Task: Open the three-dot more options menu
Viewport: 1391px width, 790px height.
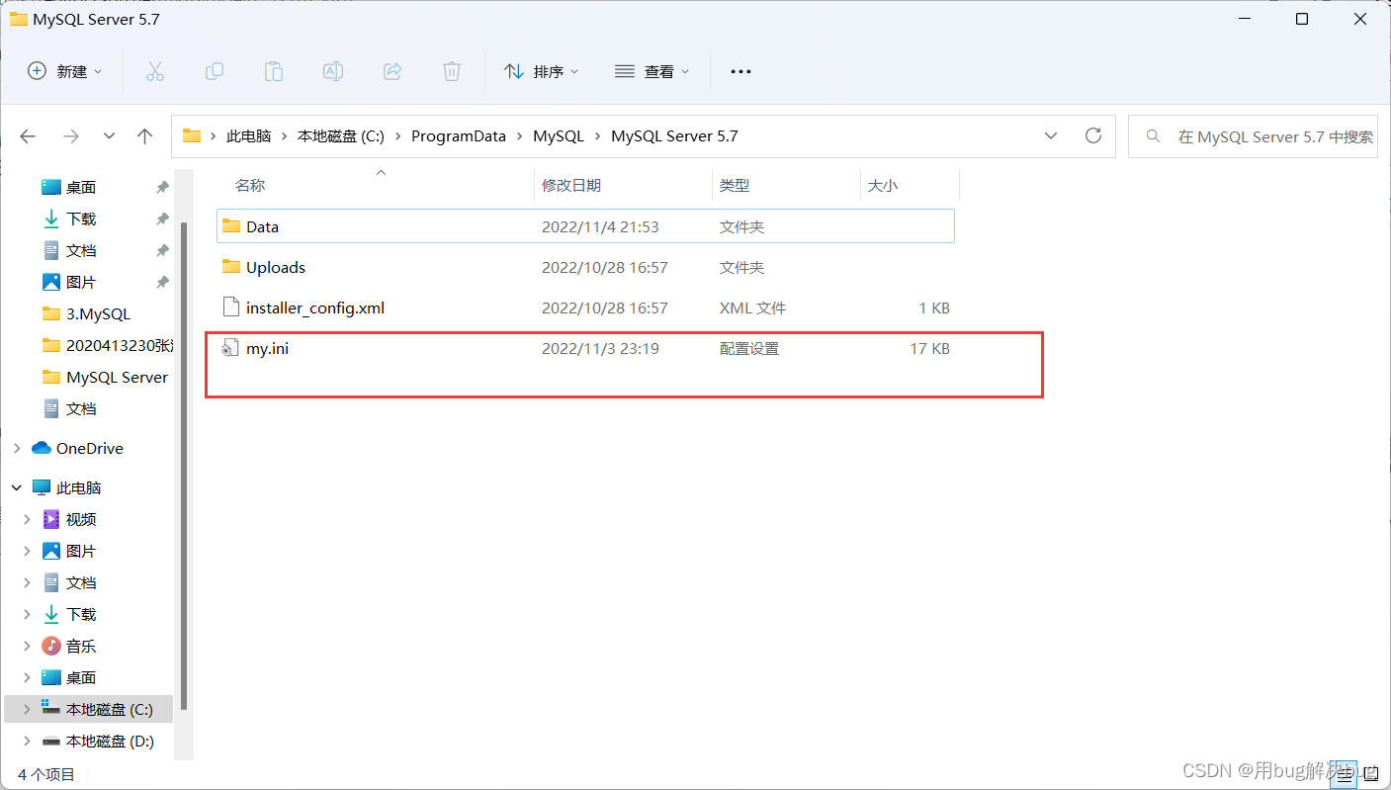Action: [x=740, y=71]
